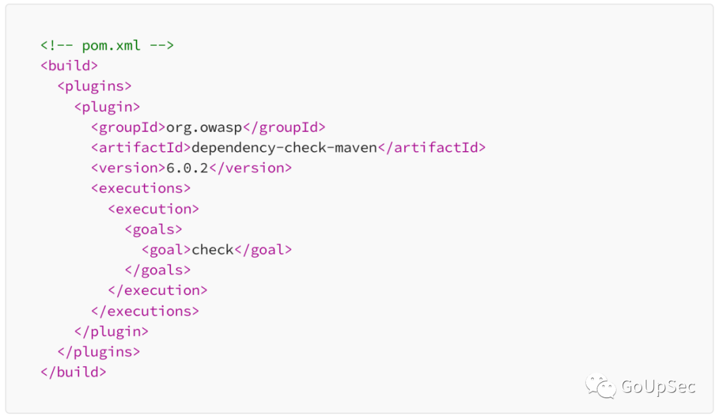Click dependency-check-maven artifactId text

pos(284,148)
